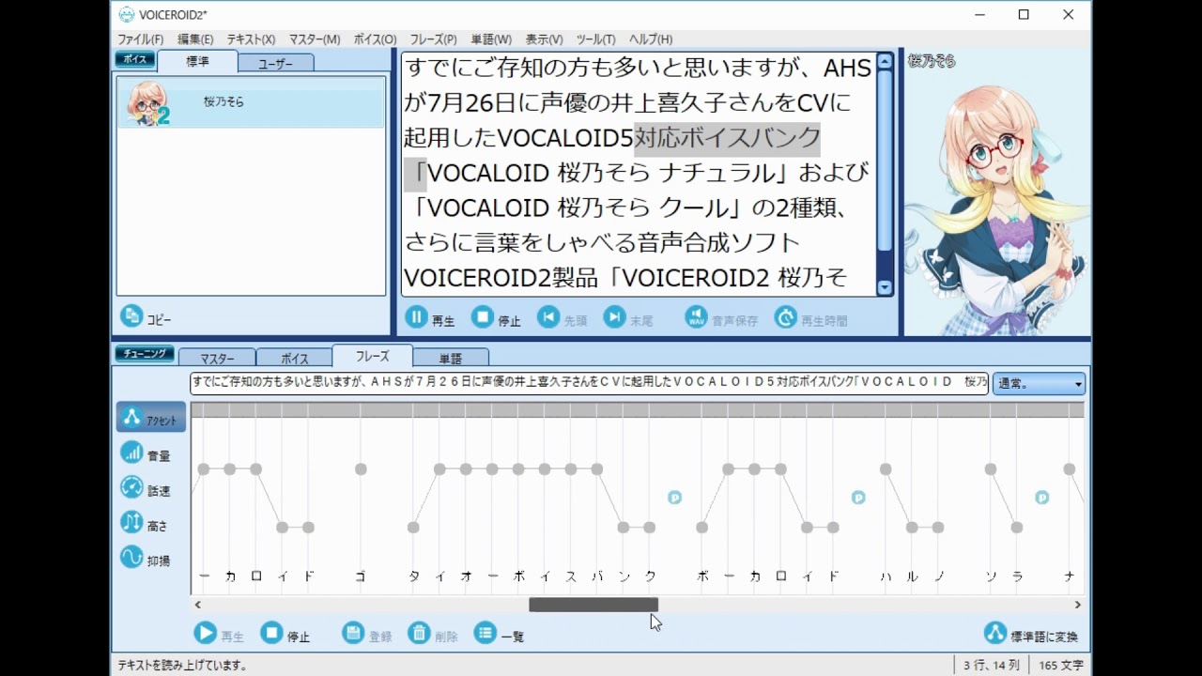1202x676 pixels.
Task: Click the 削除 delete phrase icon
Action: click(419, 633)
